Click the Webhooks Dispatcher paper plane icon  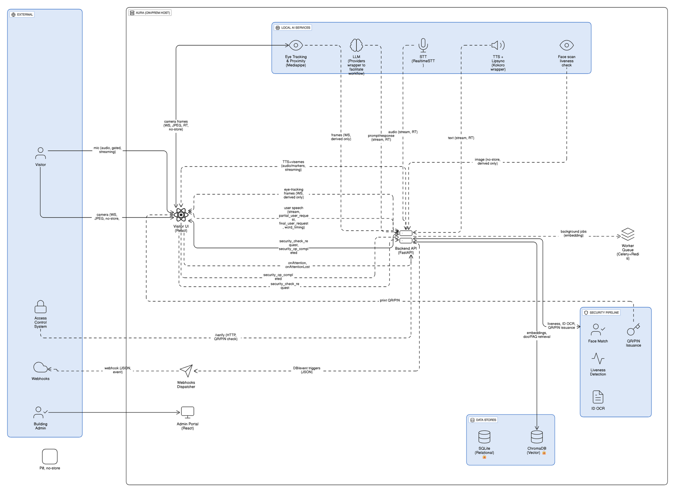(x=186, y=371)
